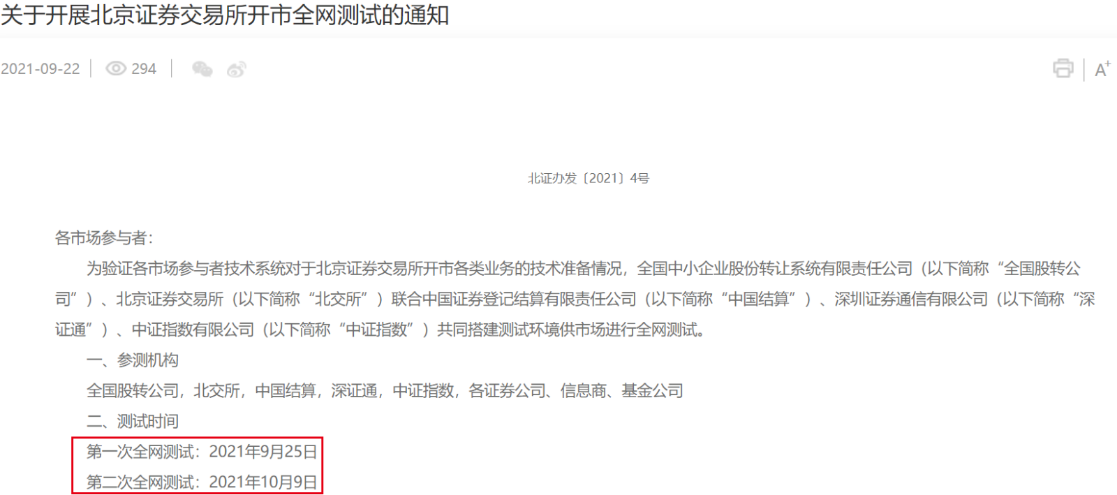
Task: Click the quoted abbreviation "北交所" in the paragraph
Action: [341, 300]
